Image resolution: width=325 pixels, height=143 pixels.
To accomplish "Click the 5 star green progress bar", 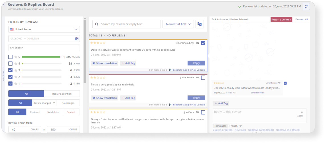I will pos(41,57).
